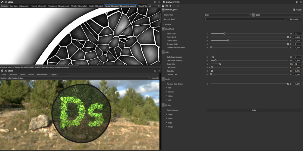Expand the AO group
This screenshot has width=303, height=151.
coord(166,100)
